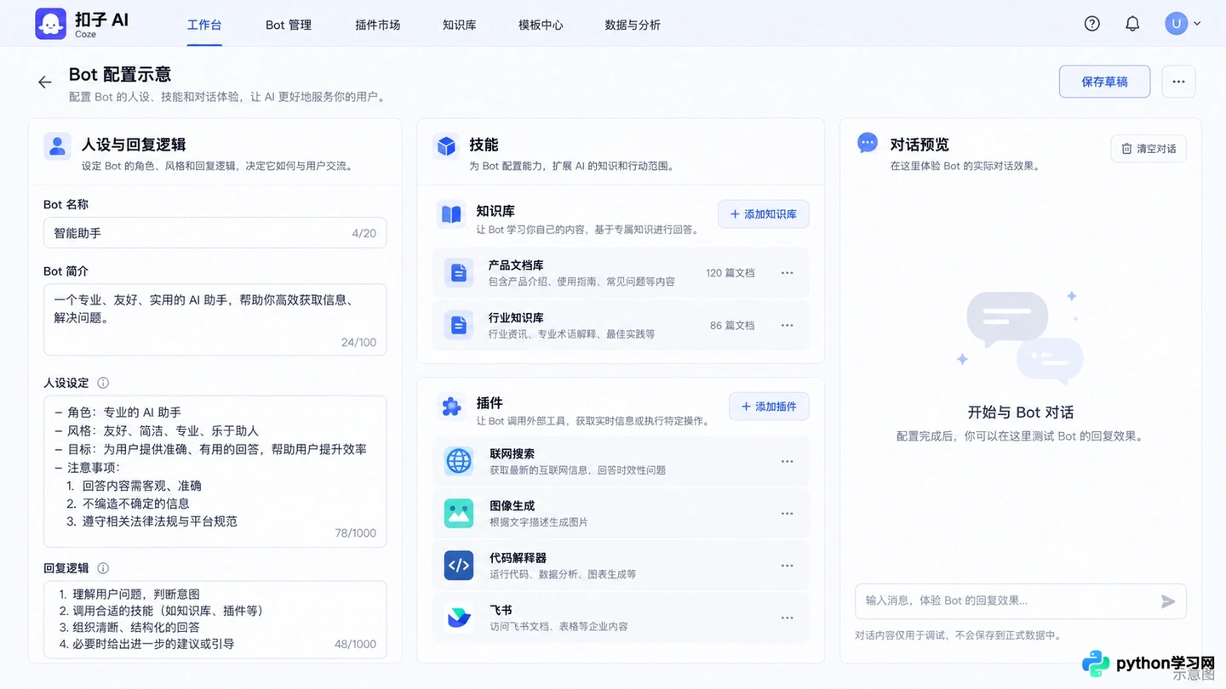Click the info icon next to 回复逻辑
This screenshot has height=689, width=1226.
(103, 568)
